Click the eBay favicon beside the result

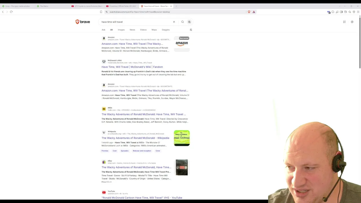tap(104, 162)
